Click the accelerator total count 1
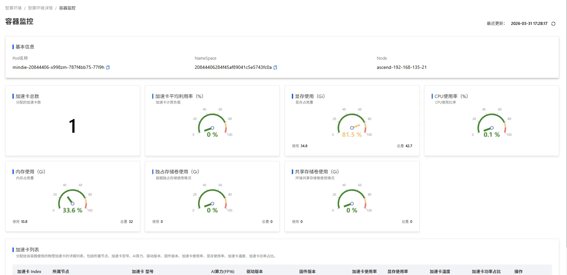The image size is (567, 275). 72,126
